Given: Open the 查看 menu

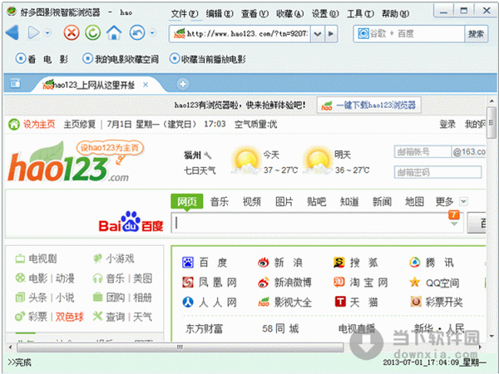Looking at the screenshot, I should click(254, 13).
